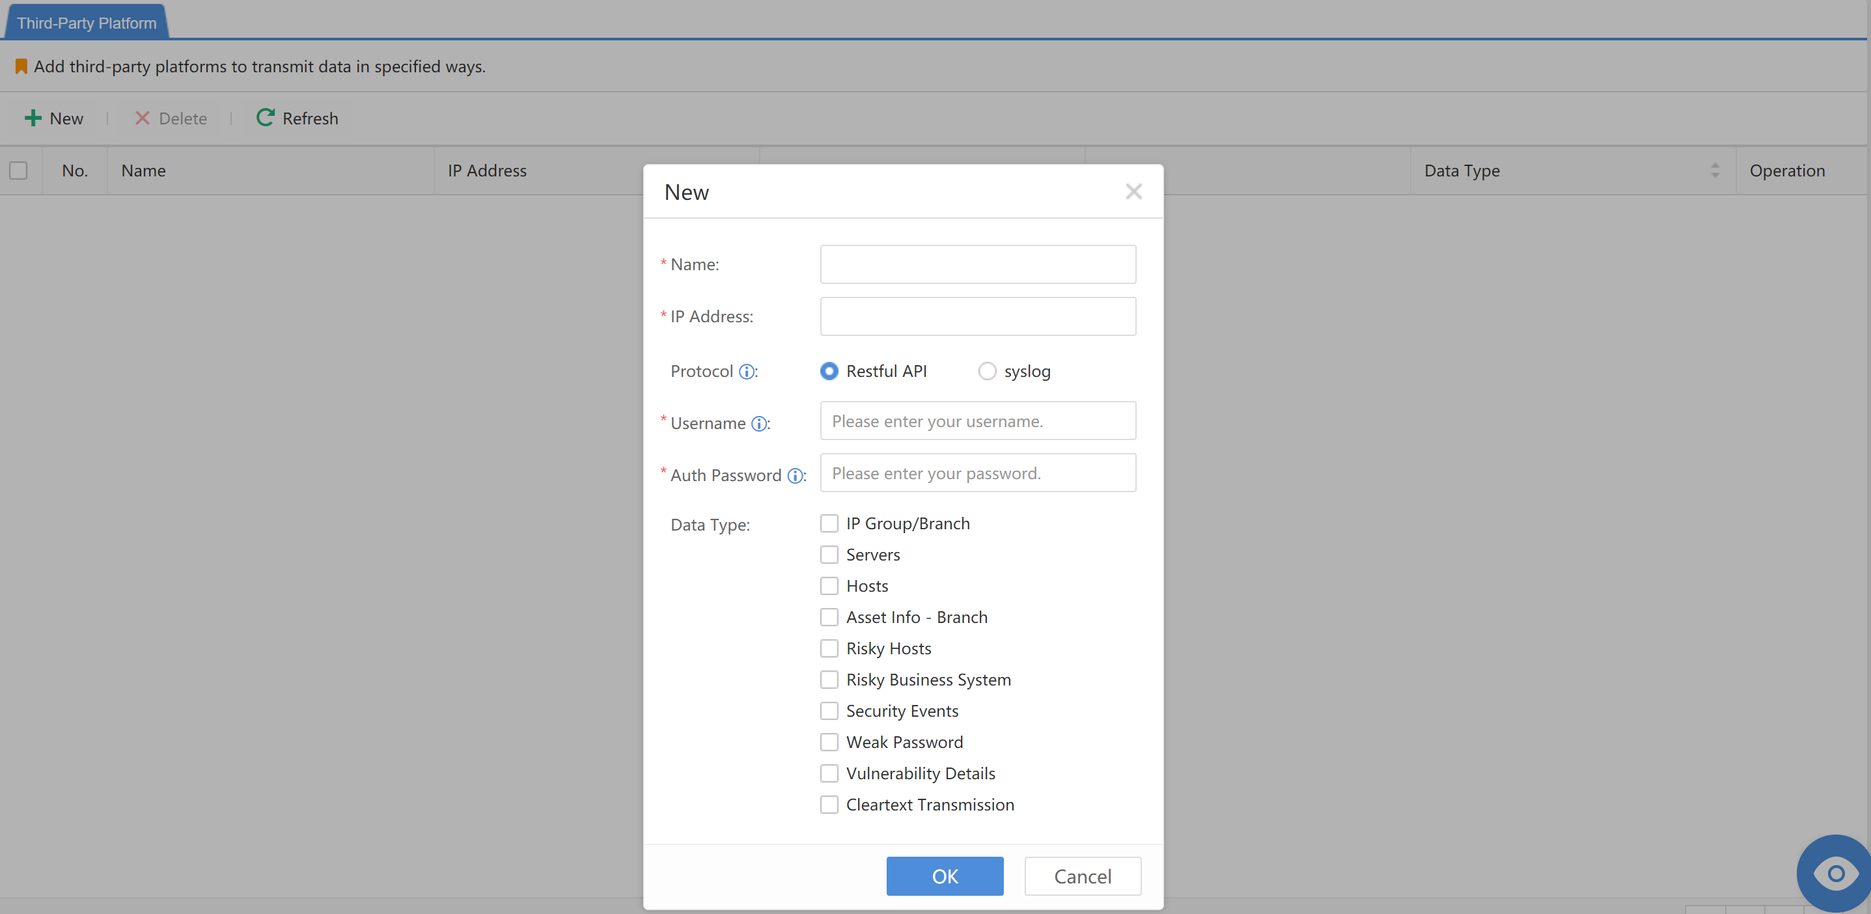Select the Restful API radio button

[x=829, y=371]
